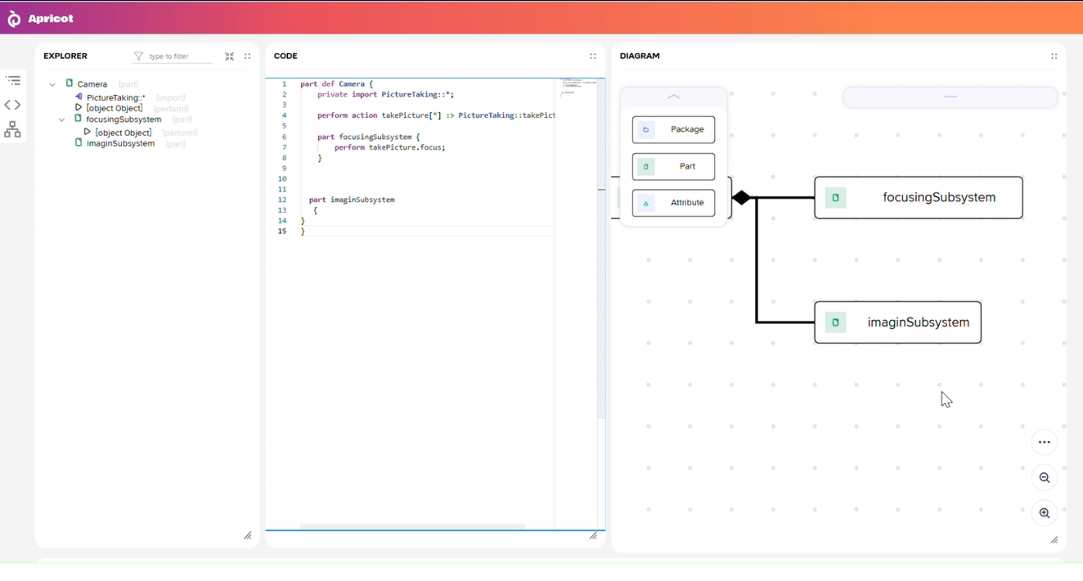
Task: Collapse the focusingSubsystem tree node
Action: [61, 119]
